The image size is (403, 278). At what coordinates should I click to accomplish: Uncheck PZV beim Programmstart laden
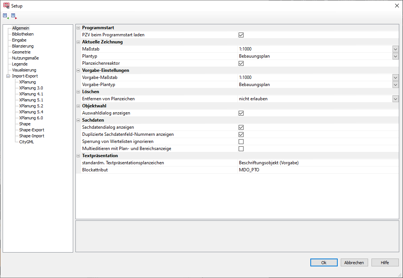point(241,35)
